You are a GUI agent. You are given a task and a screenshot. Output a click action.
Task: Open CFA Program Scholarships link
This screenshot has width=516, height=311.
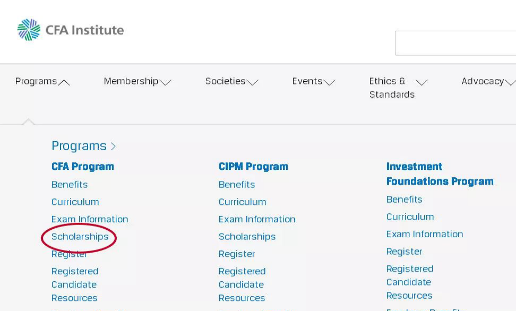pyautogui.click(x=80, y=237)
